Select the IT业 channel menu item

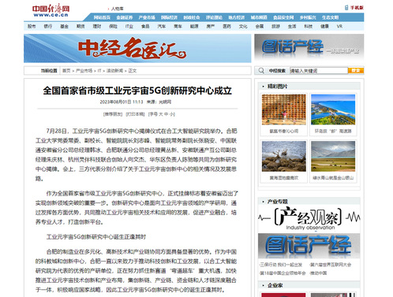(x=129, y=26)
